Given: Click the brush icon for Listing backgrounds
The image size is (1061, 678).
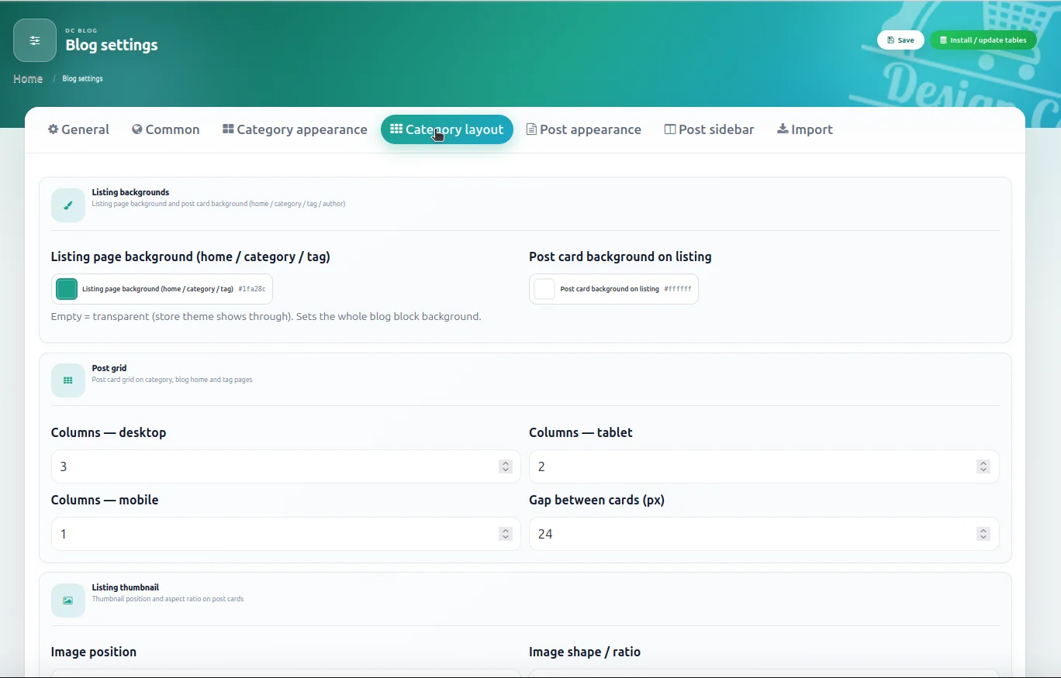Looking at the screenshot, I should 68,205.
